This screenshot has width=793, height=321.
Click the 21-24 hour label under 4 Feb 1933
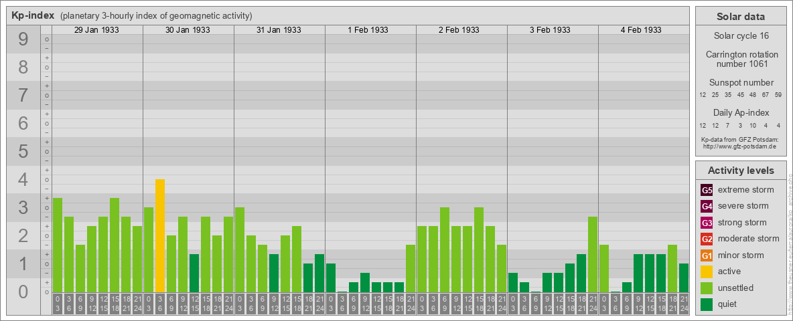point(684,305)
